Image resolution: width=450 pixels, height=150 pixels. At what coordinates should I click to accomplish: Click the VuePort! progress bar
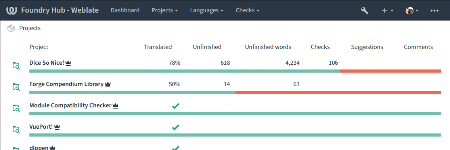click(235, 135)
